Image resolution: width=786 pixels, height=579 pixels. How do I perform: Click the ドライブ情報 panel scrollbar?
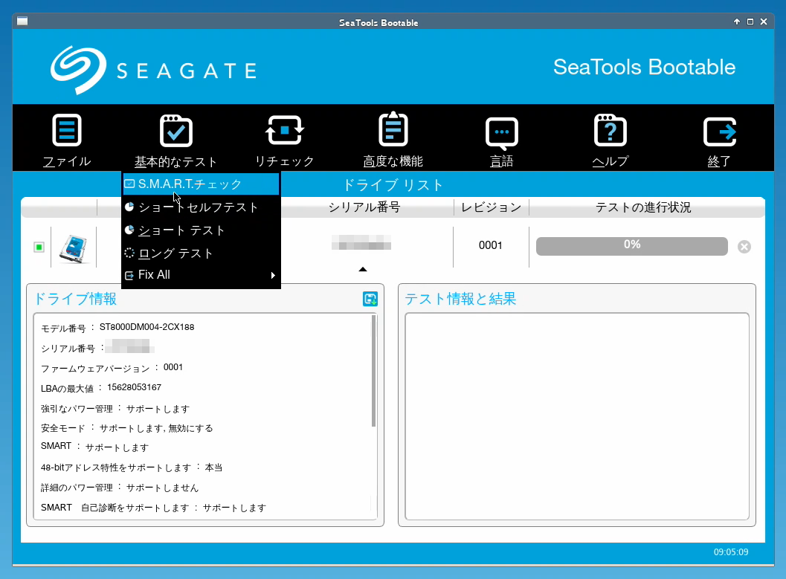coord(373,371)
